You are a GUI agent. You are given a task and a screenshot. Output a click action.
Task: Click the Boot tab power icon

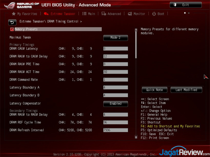click(x=154, y=14)
